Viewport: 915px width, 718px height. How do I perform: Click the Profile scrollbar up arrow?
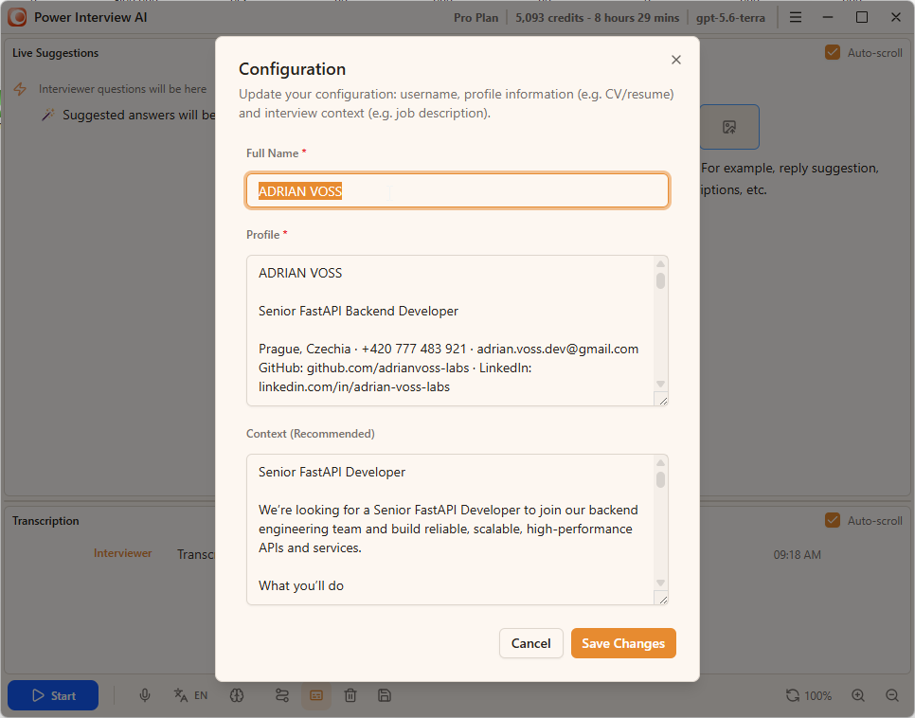(660, 264)
